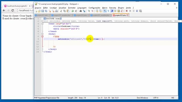Copy selection using toolbar icon
Screen dimensions: 182x102
[65, 11]
